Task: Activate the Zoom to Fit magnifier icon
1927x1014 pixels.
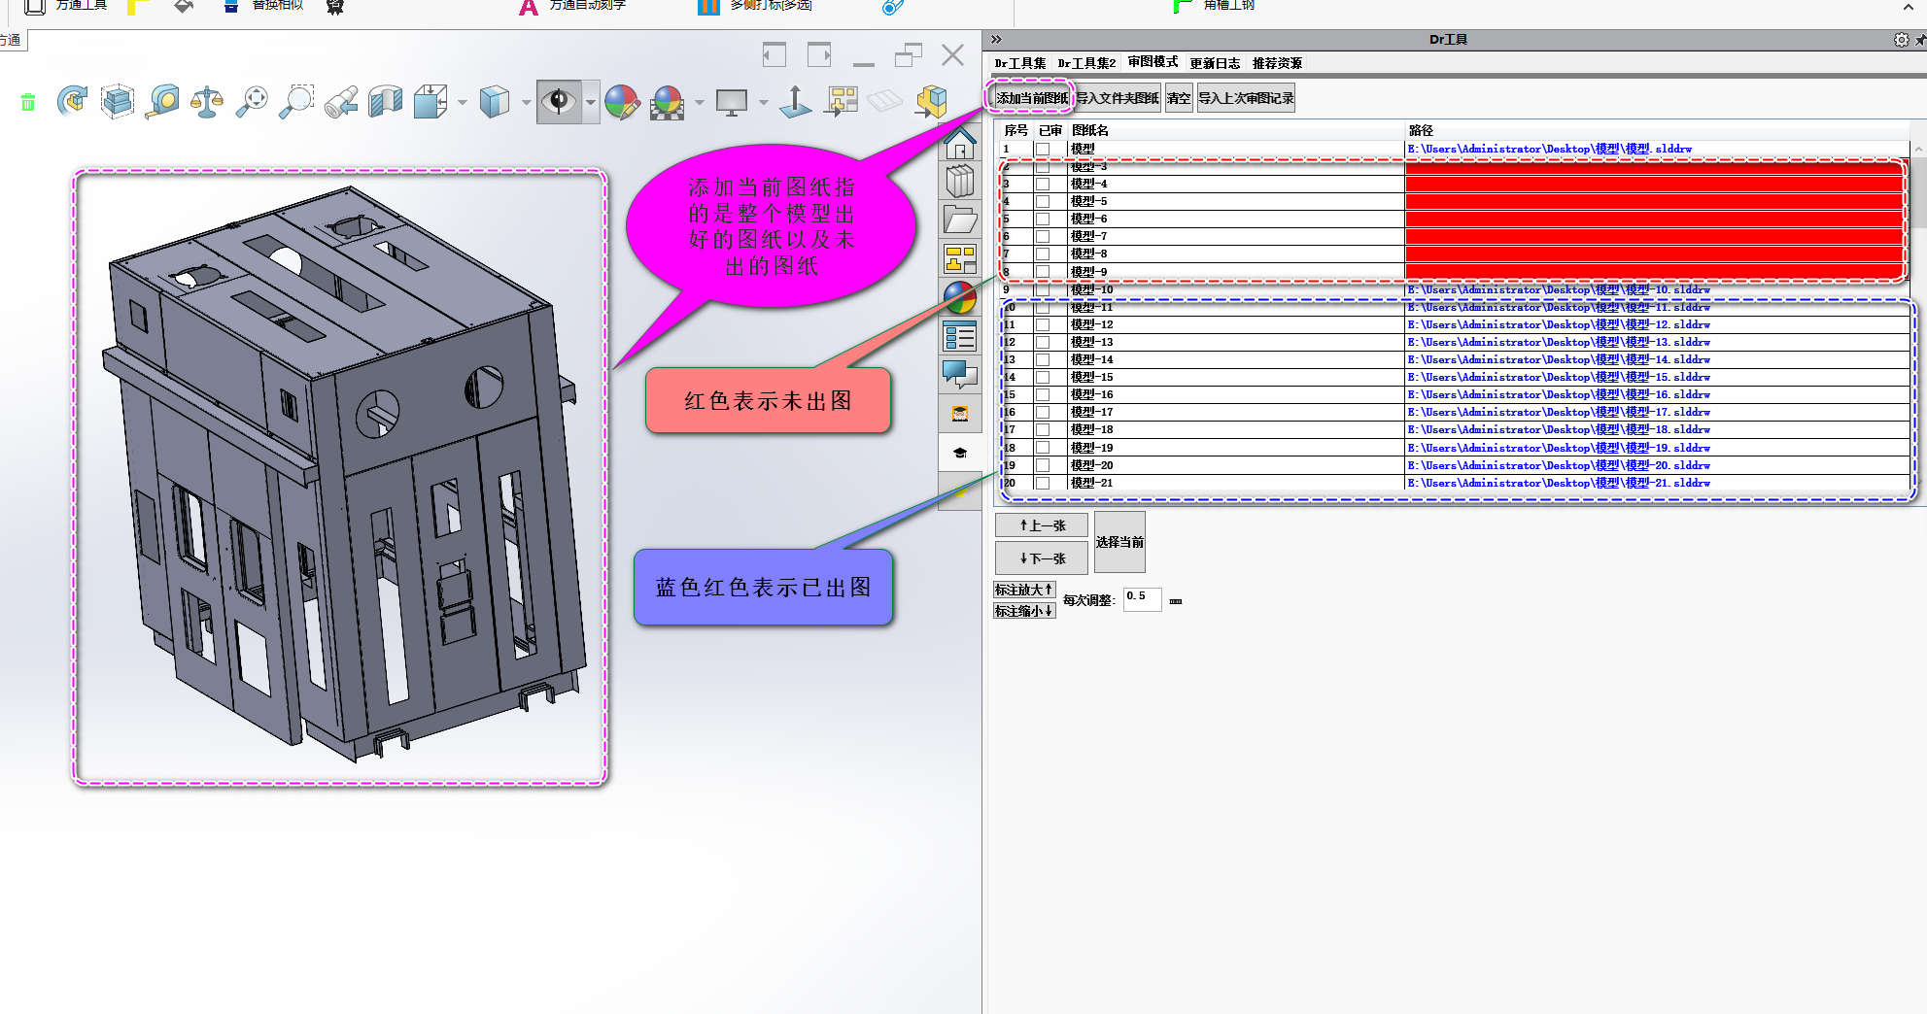Action: tap(251, 100)
